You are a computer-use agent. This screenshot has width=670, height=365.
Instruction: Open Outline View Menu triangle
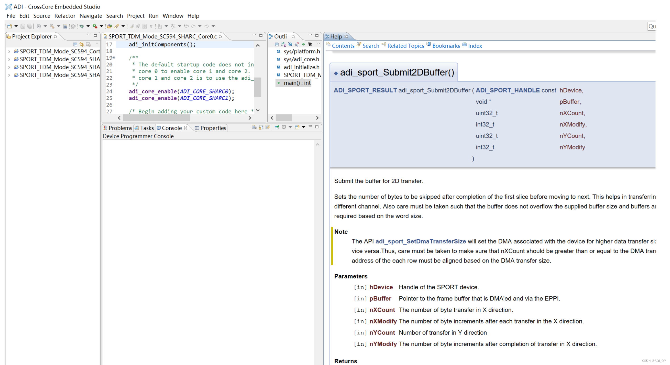319,44
